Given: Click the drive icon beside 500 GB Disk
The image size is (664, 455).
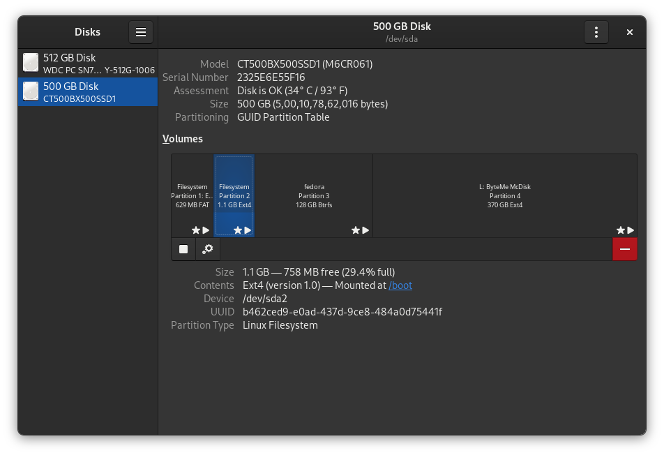Looking at the screenshot, I should (31, 91).
